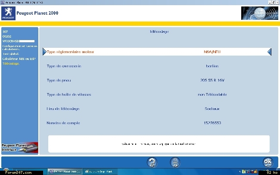Viewport: 280px width, 175px height.
Task: Select the Type de boîte de vitesses row
Action: [x=157, y=94]
